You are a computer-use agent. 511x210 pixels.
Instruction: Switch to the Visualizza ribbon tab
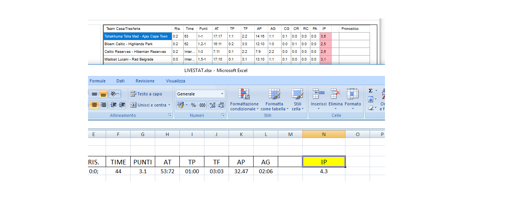click(x=176, y=81)
